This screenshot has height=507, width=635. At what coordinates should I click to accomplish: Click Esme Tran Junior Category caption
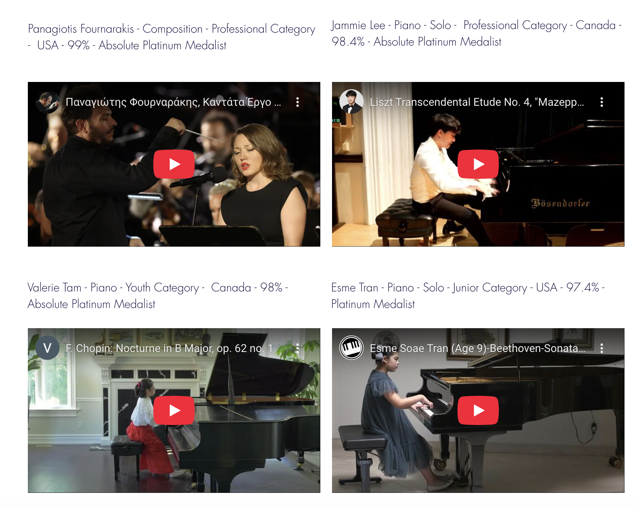468,296
